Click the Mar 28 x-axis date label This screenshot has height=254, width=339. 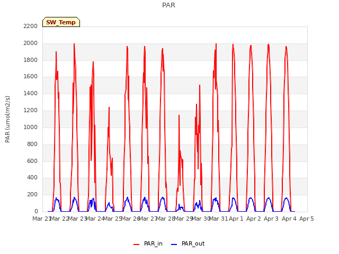coord(165,219)
